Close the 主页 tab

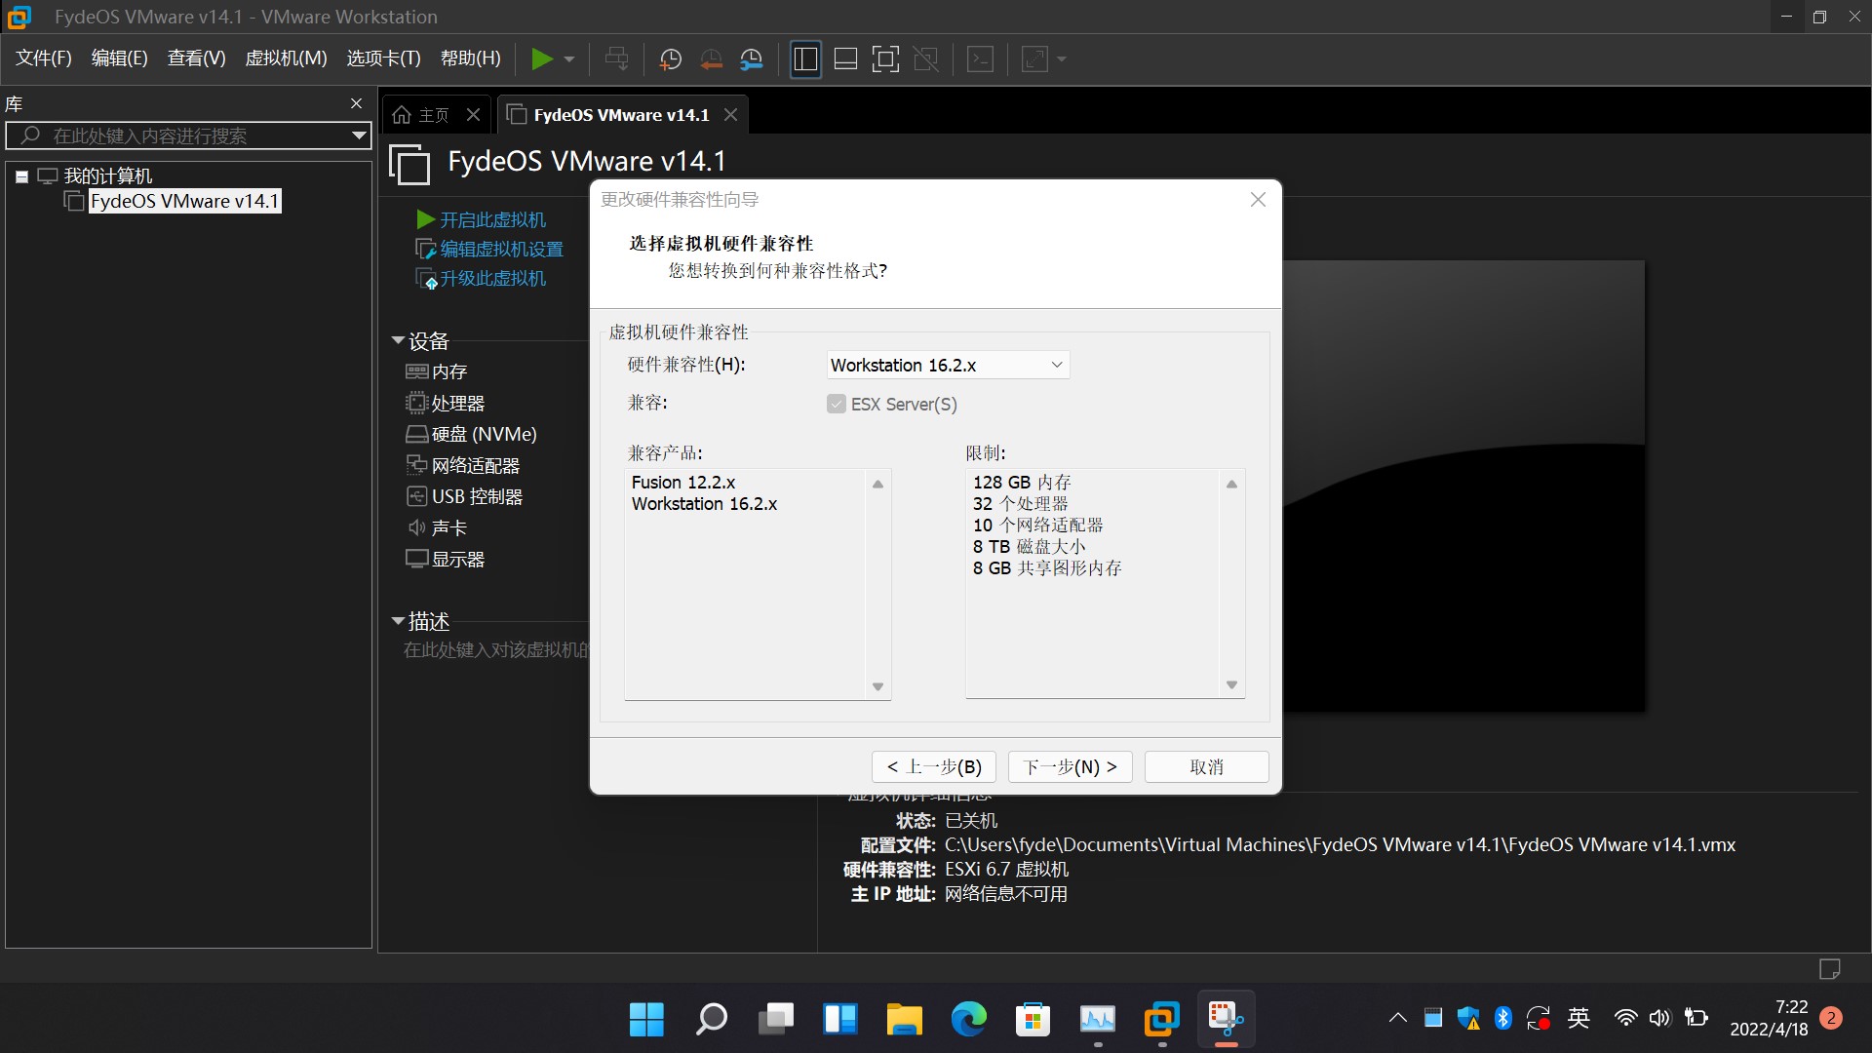coord(473,115)
